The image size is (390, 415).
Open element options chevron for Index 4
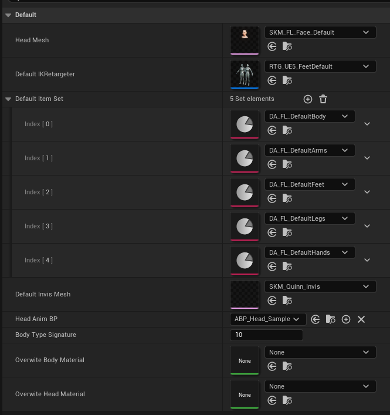point(367,260)
